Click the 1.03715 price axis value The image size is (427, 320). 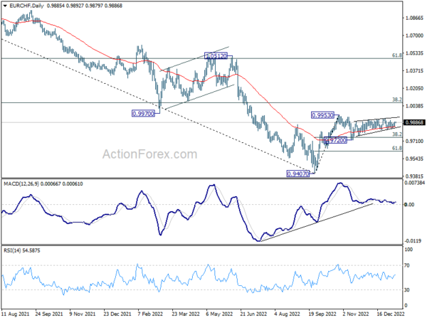[414, 70]
